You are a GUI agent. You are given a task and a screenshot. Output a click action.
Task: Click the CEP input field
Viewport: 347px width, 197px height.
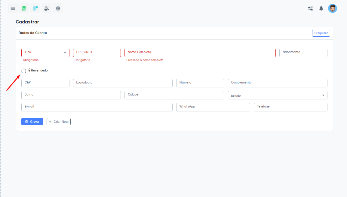point(45,83)
